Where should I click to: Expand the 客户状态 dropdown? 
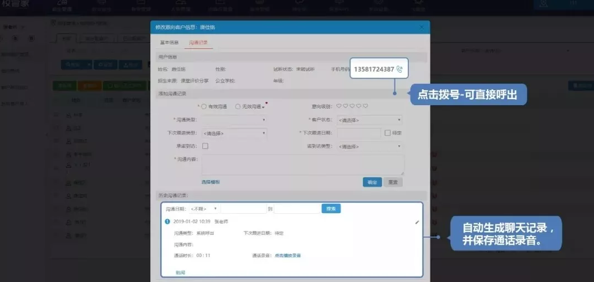[369, 120]
